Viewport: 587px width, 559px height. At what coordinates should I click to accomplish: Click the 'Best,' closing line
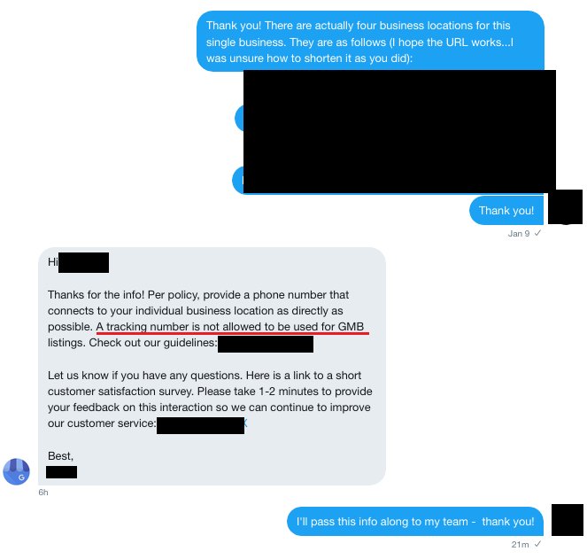tap(60, 456)
